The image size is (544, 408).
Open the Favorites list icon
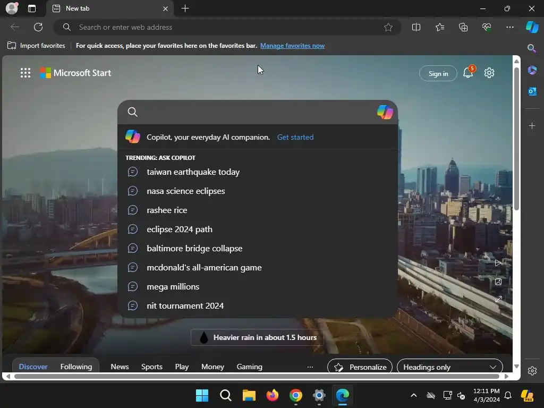(439, 27)
